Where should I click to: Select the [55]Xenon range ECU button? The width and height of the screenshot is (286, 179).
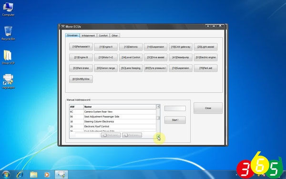tap(106, 68)
